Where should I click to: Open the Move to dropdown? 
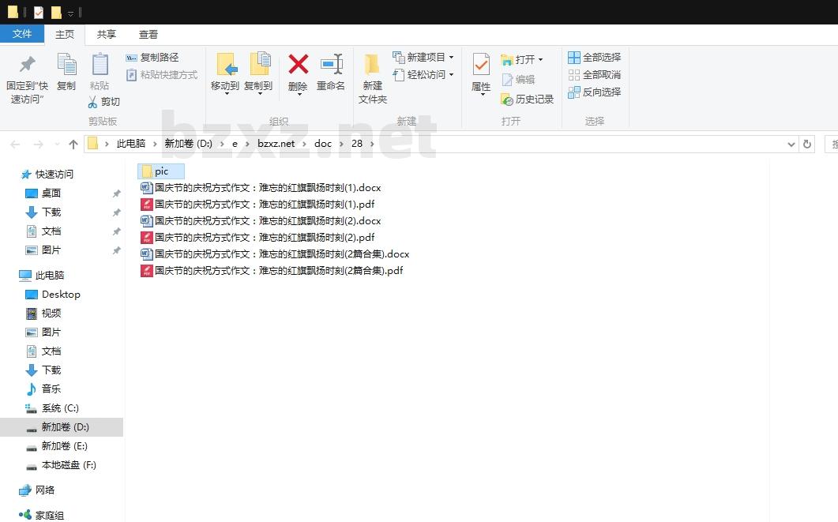(225, 92)
